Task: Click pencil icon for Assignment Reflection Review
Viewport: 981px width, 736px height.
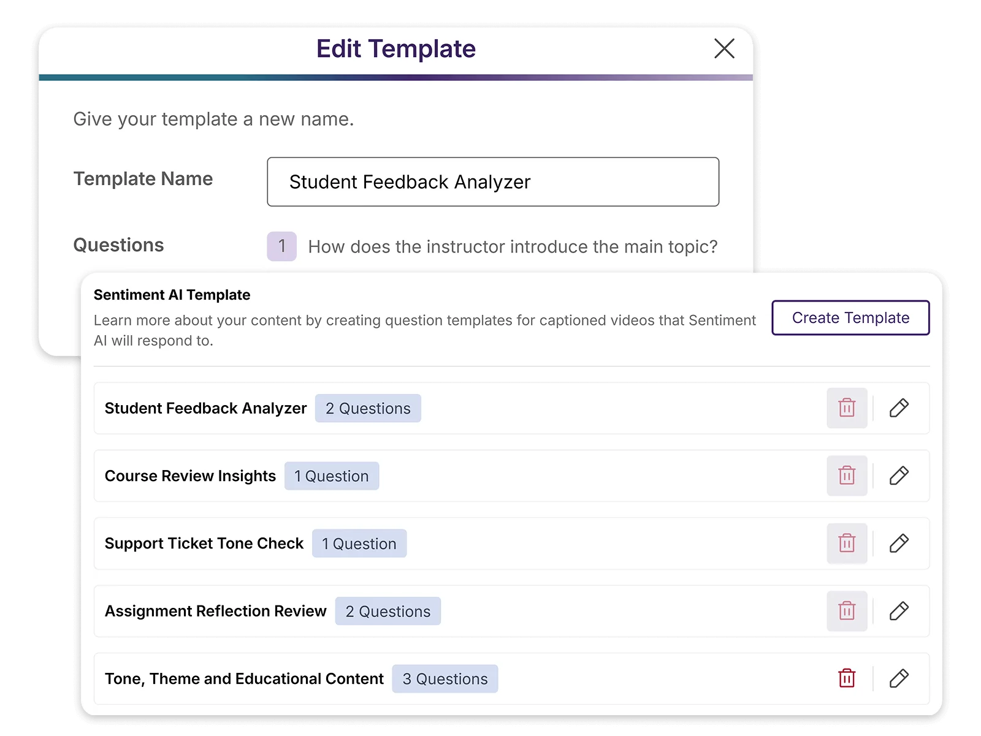Action: coord(899,611)
